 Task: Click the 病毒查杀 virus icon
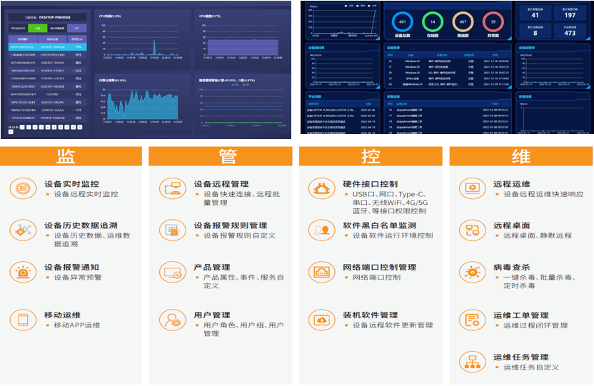click(471, 272)
